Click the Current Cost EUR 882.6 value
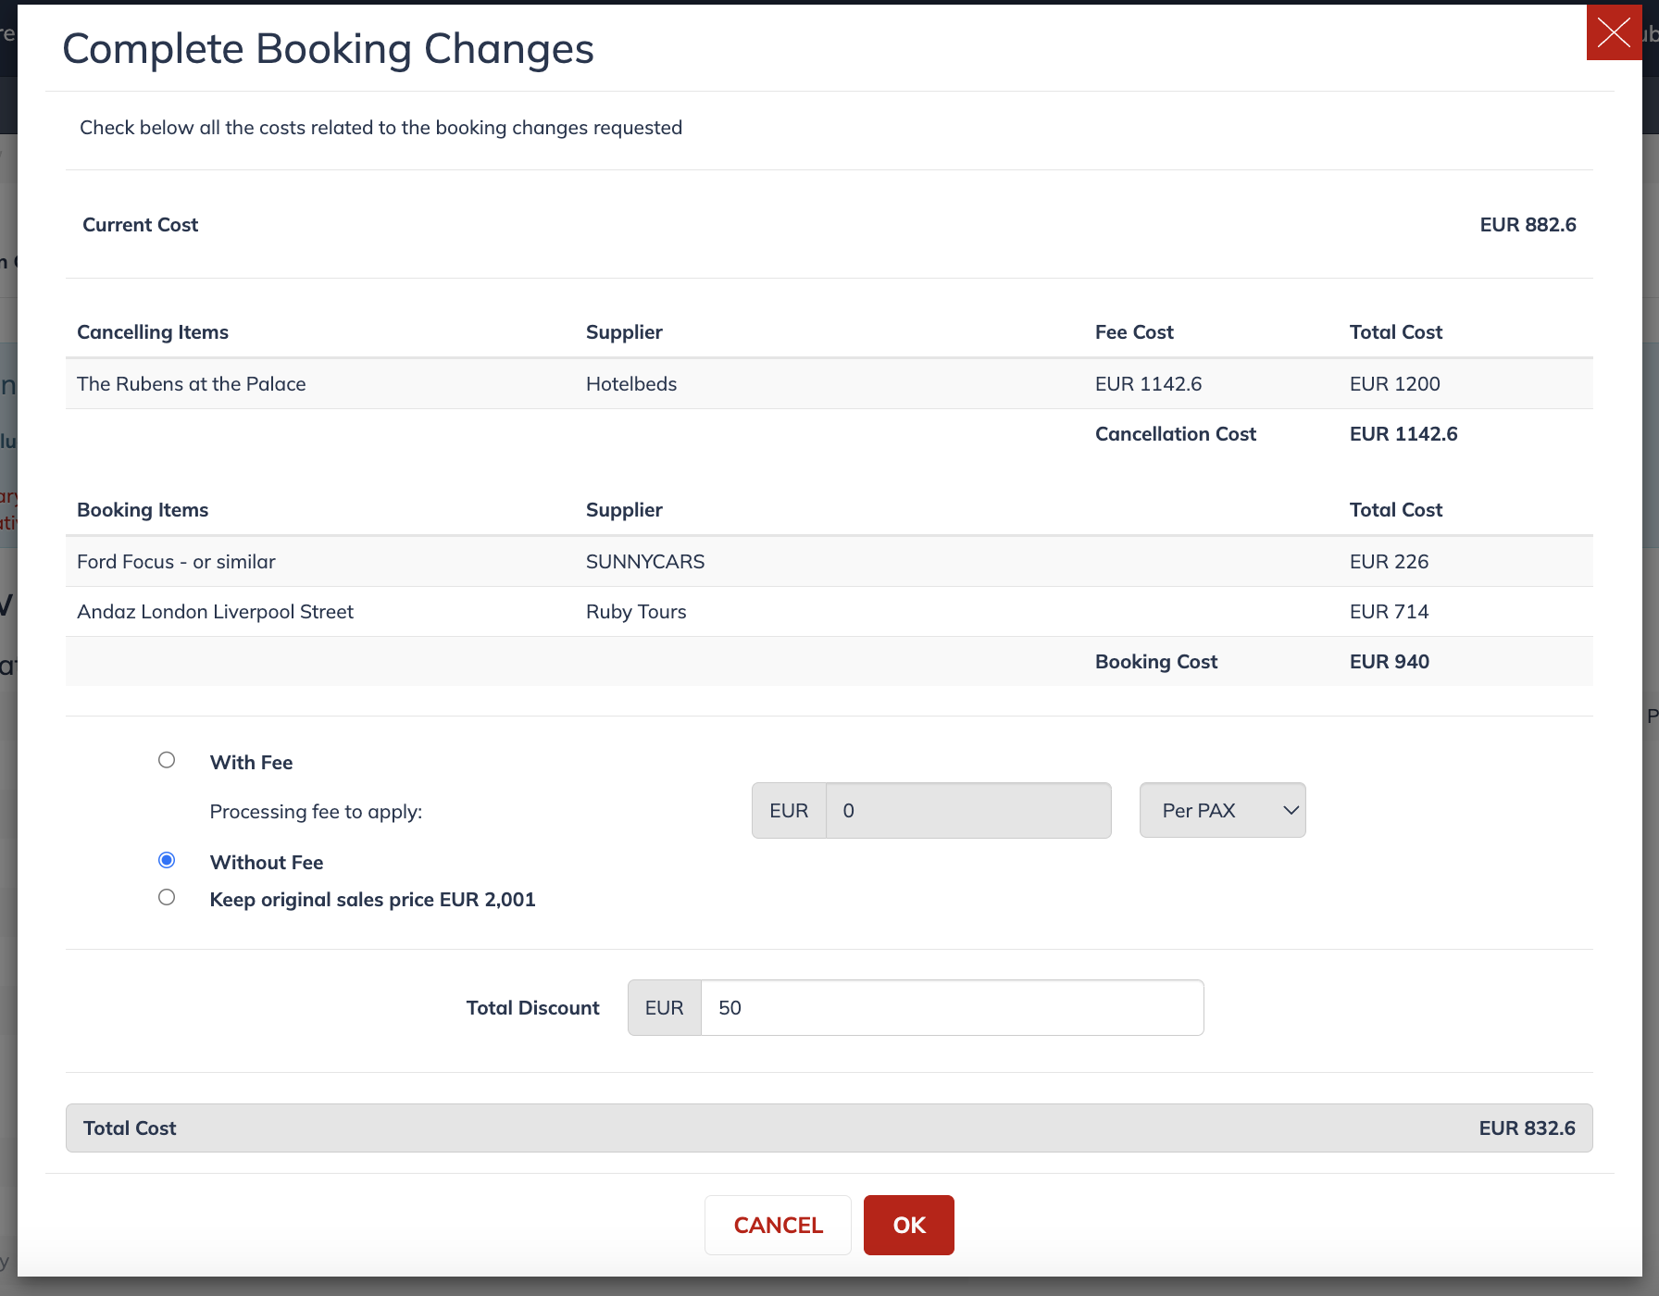1659x1296 pixels. [x=1528, y=224]
